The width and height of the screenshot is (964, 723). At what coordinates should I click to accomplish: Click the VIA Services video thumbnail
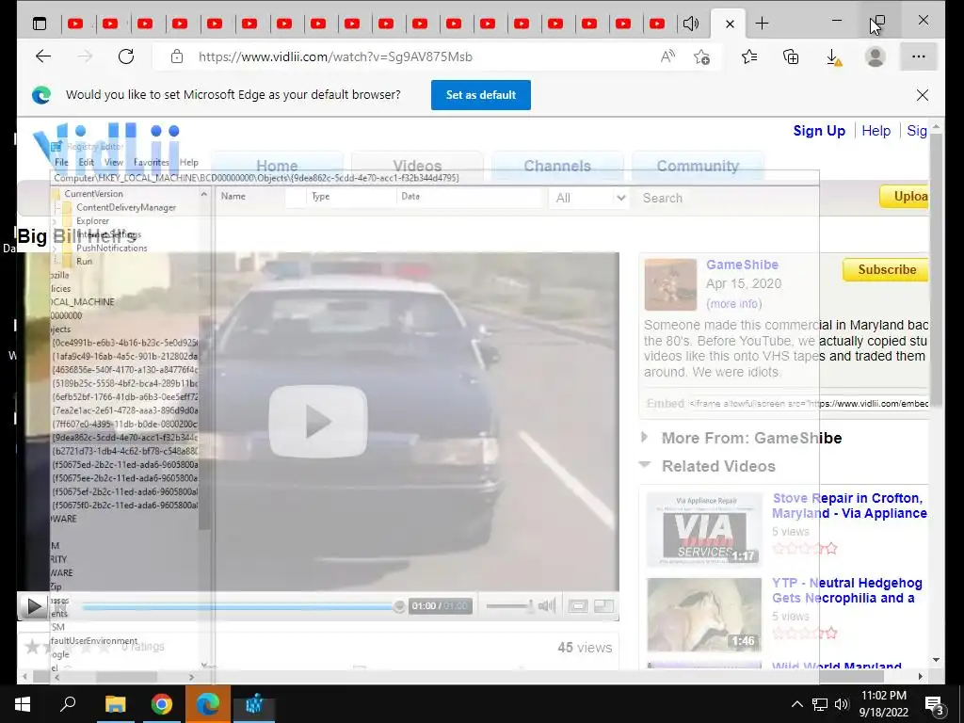click(x=704, y=529)
